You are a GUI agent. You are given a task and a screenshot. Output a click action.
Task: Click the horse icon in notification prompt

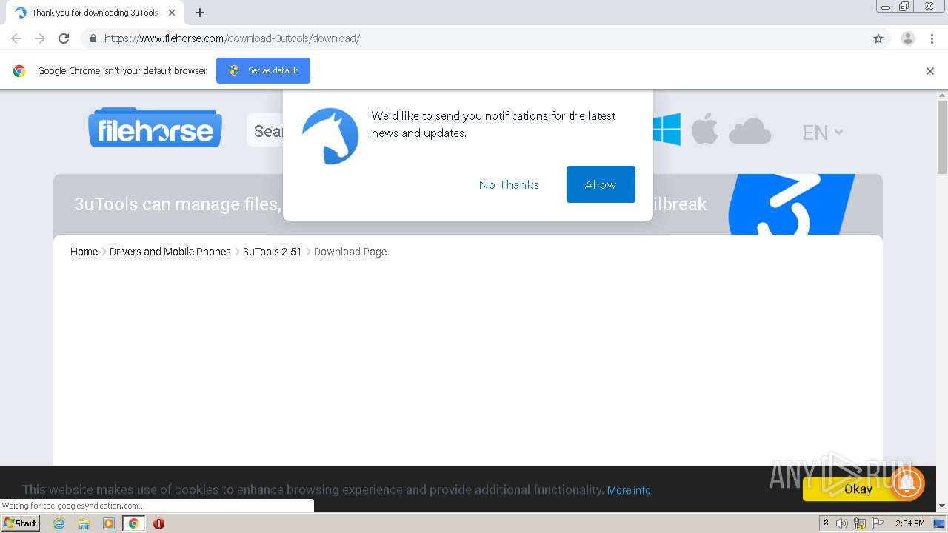(x=330, y=136)
